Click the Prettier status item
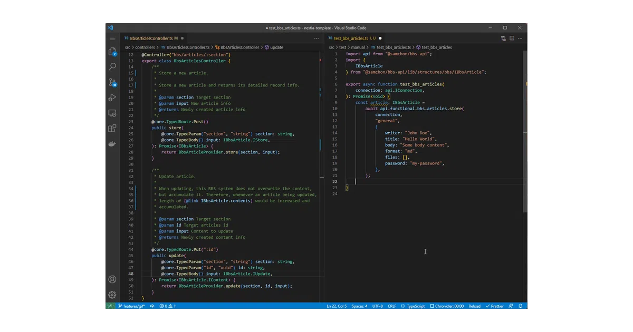This screenshot has height=332, width=633. (494, 306)
